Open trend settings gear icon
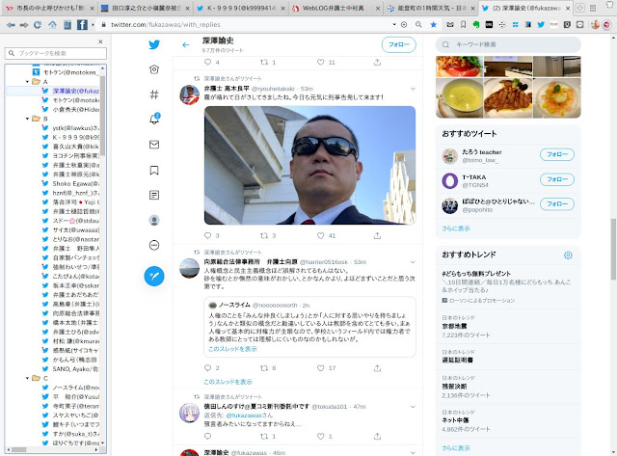 click(568, 255)
